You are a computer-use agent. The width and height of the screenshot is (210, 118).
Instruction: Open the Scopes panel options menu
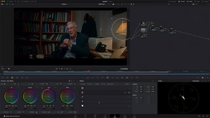point(208,81)
